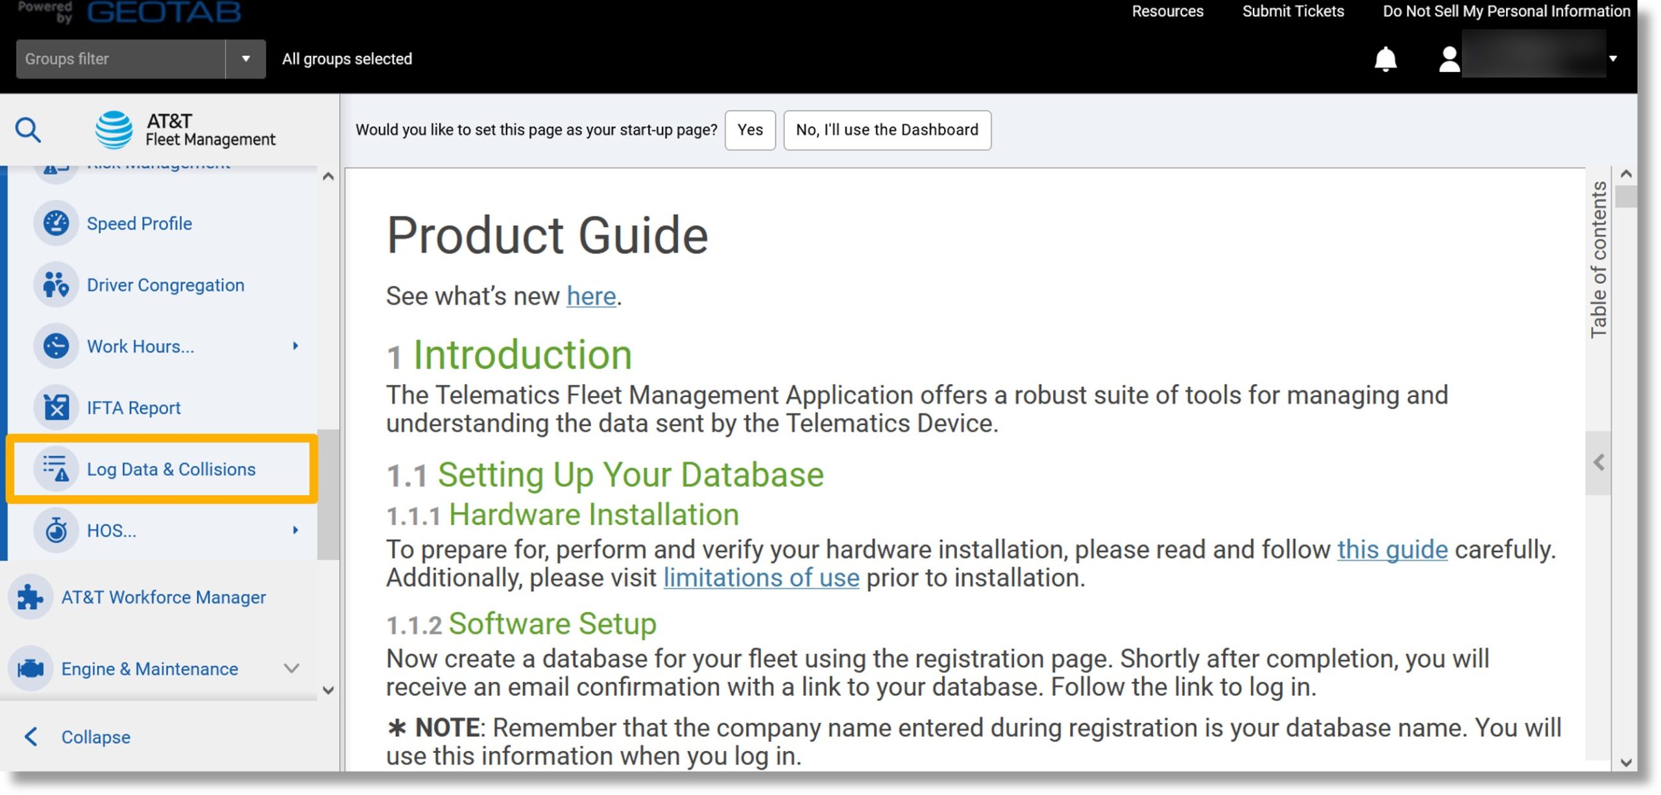Expand the Table of contents side arrow
The height and width of the screenshot is (795, 1661).
click(x=1598, y=463)
